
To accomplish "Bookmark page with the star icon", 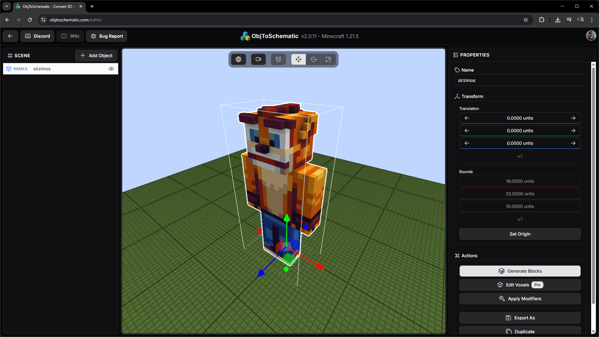I will 526,20.
